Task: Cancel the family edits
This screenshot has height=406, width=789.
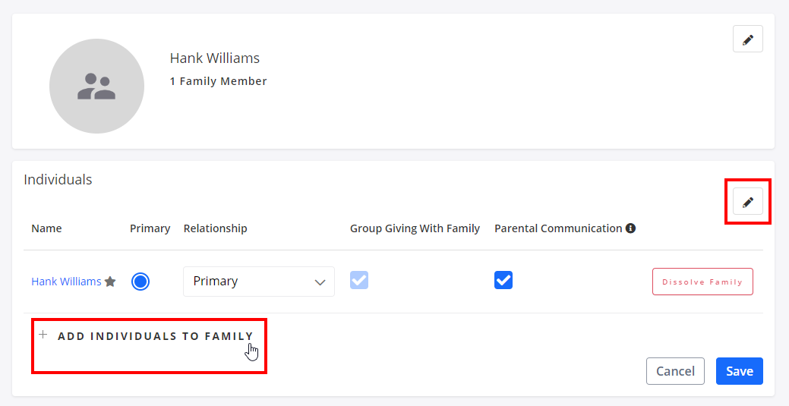Action: (675, 371)
